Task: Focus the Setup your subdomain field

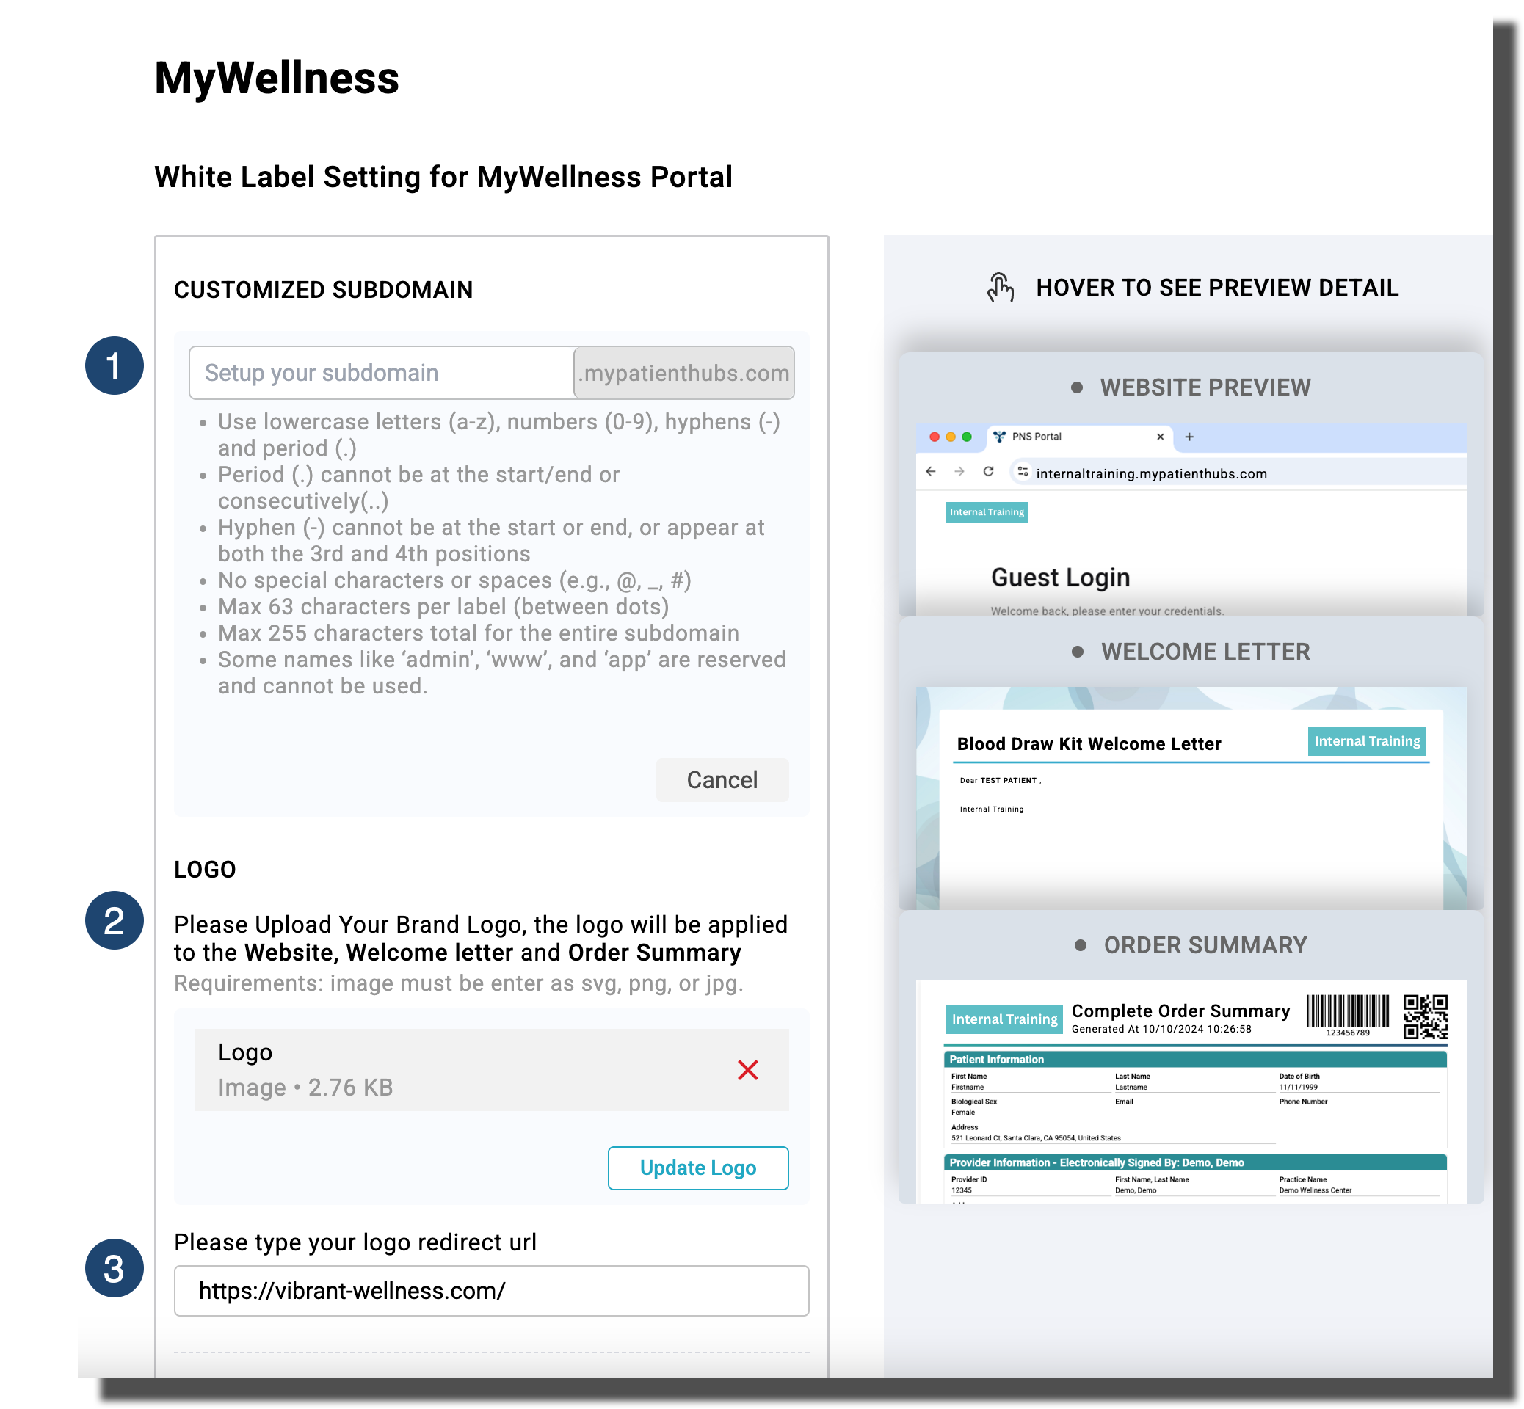Action: (x=382, y=373)
